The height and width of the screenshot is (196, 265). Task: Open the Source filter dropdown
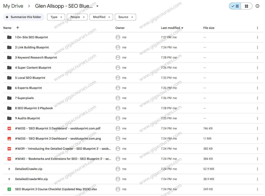[126, 17]
